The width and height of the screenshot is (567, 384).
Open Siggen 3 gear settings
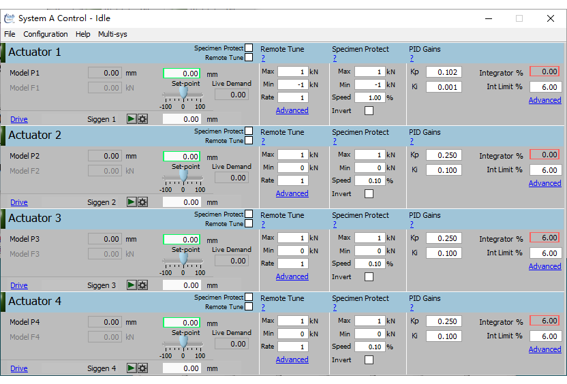pos(142,285)
